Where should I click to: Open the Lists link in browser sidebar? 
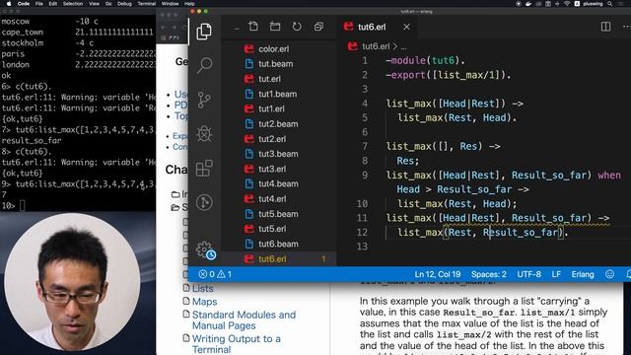point(202,288)
